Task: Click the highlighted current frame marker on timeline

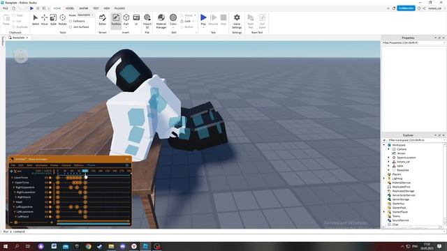Action: click(x=85, y=171)
